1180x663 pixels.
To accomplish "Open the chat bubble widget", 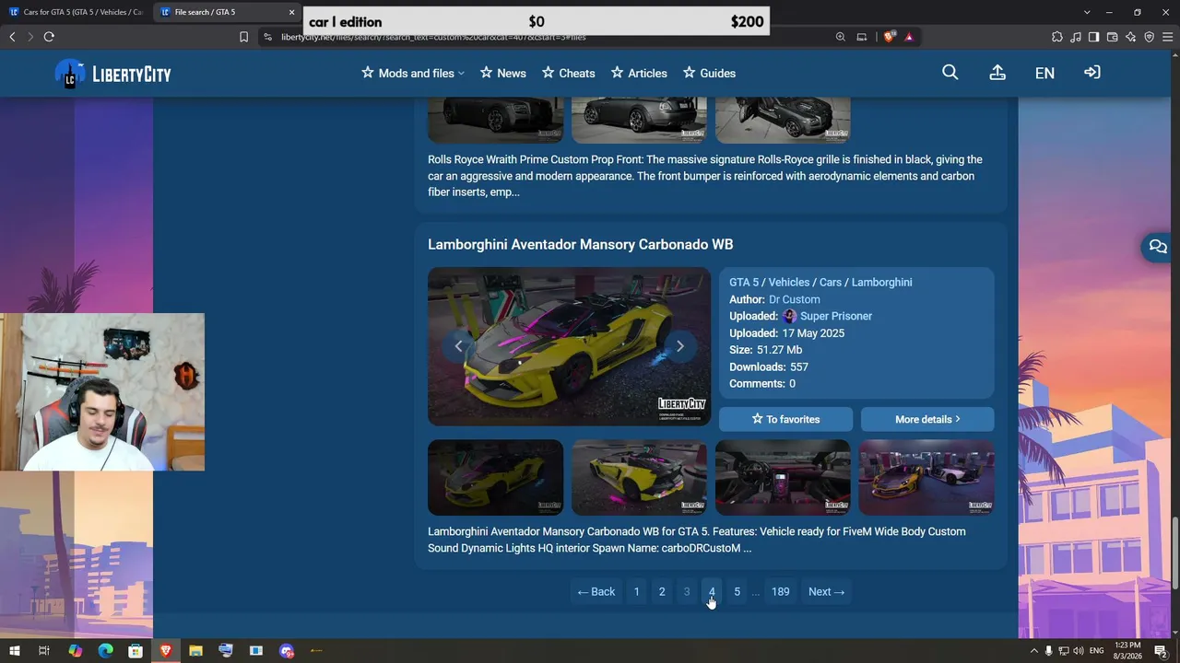I will pyautogui.click(x=1158, y=247).
